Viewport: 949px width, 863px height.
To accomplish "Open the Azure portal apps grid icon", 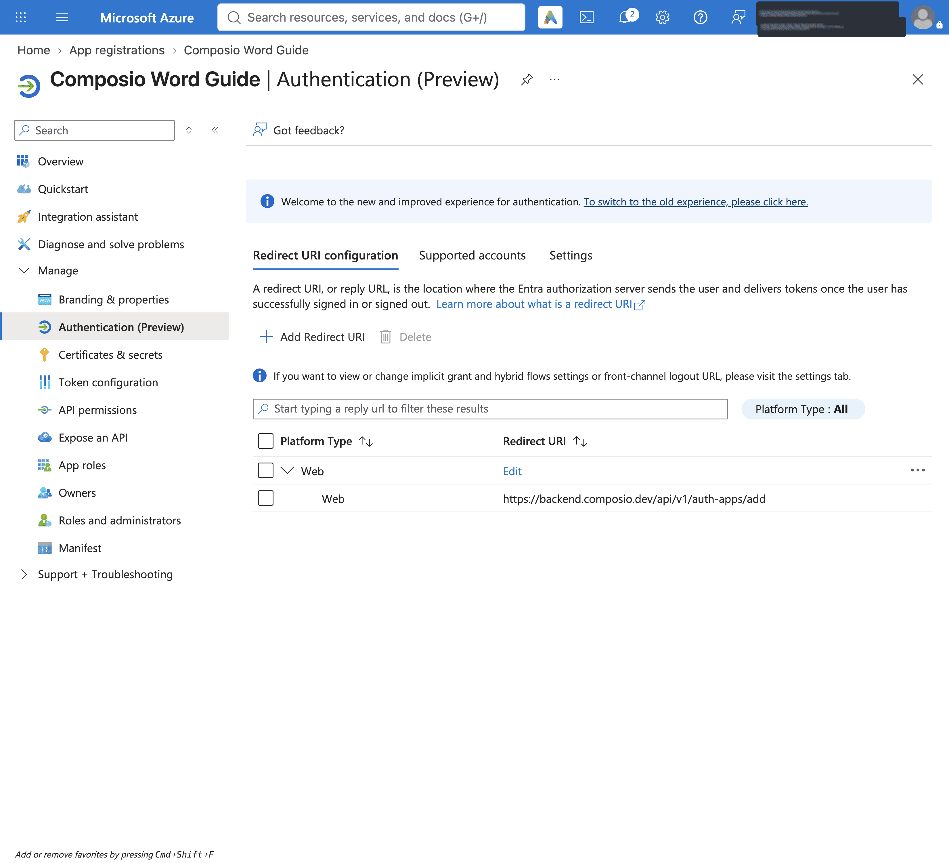I will [21, 18].
